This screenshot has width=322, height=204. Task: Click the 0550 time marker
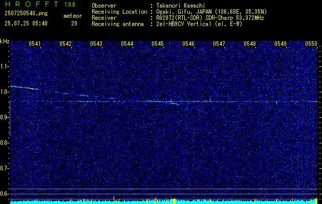click(311, 43)
